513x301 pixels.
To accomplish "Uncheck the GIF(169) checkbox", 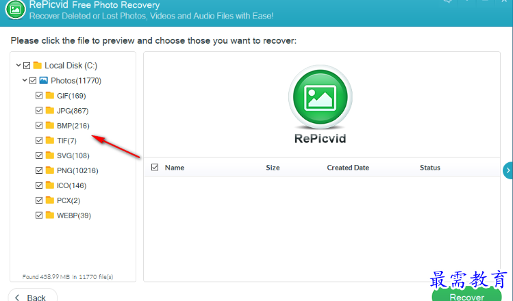I will pos(39,96).
